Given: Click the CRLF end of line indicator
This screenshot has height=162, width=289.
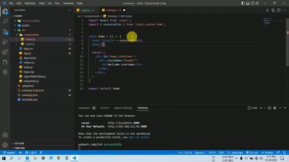Looking at the screenshot, I should (x=221, y=153).
